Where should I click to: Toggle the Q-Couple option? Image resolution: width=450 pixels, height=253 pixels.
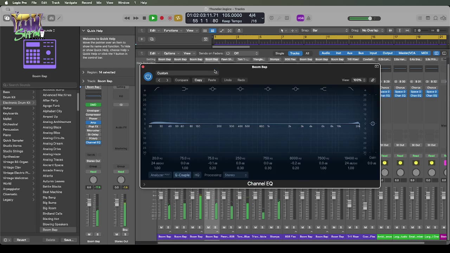(x=182, y=175)
